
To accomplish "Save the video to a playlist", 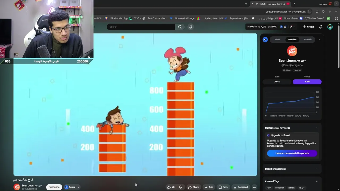I will [x=223, y=187].
